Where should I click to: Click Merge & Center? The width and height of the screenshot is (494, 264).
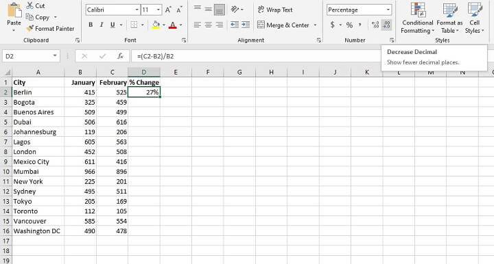coord(283,25)
